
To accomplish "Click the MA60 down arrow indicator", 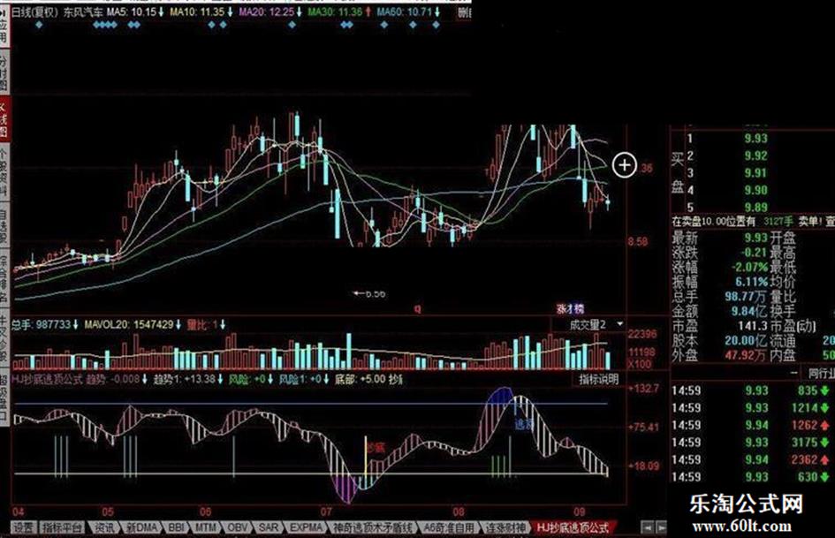I will click(437, 11).
